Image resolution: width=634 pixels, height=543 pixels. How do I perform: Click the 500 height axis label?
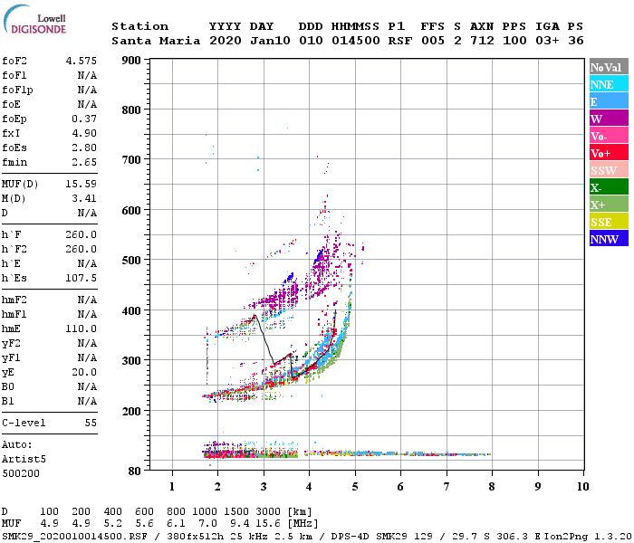(x=131, y=261)
